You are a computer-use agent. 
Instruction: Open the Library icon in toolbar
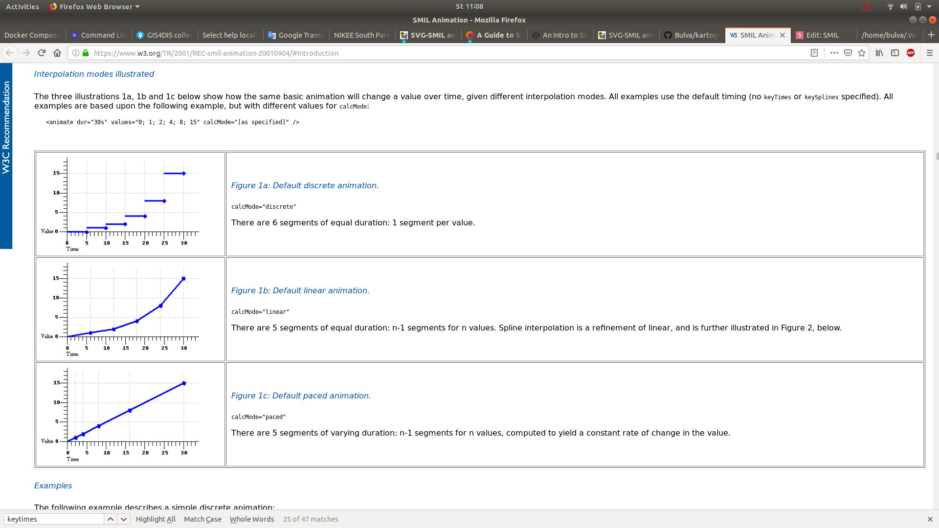tap(879, 53)
